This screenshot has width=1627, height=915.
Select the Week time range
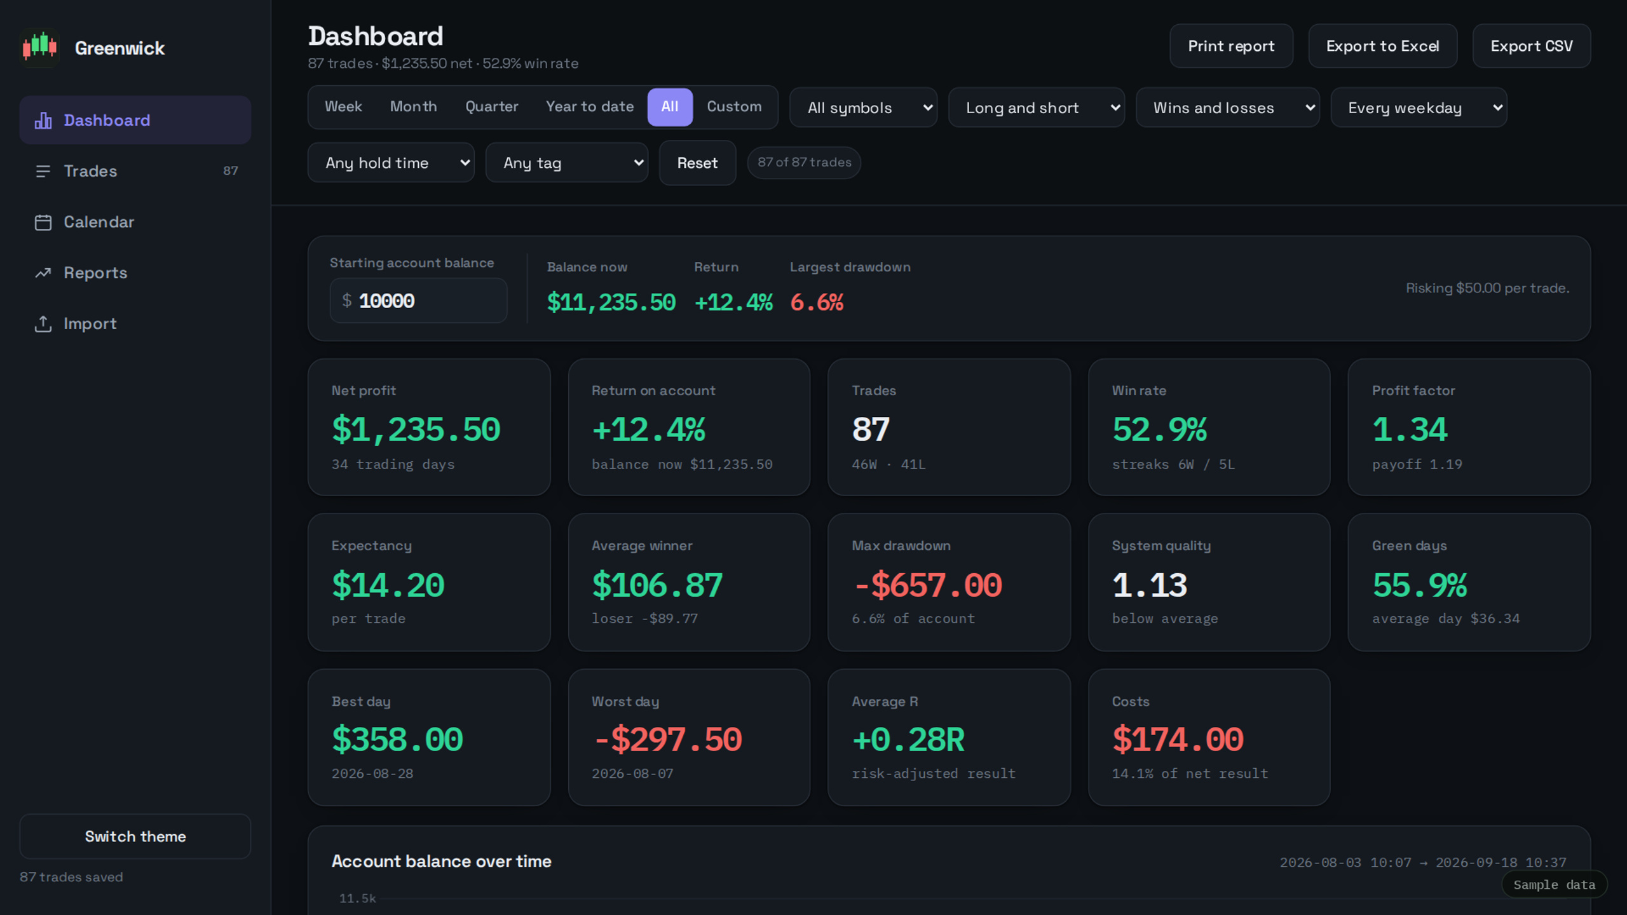point(343,107)
